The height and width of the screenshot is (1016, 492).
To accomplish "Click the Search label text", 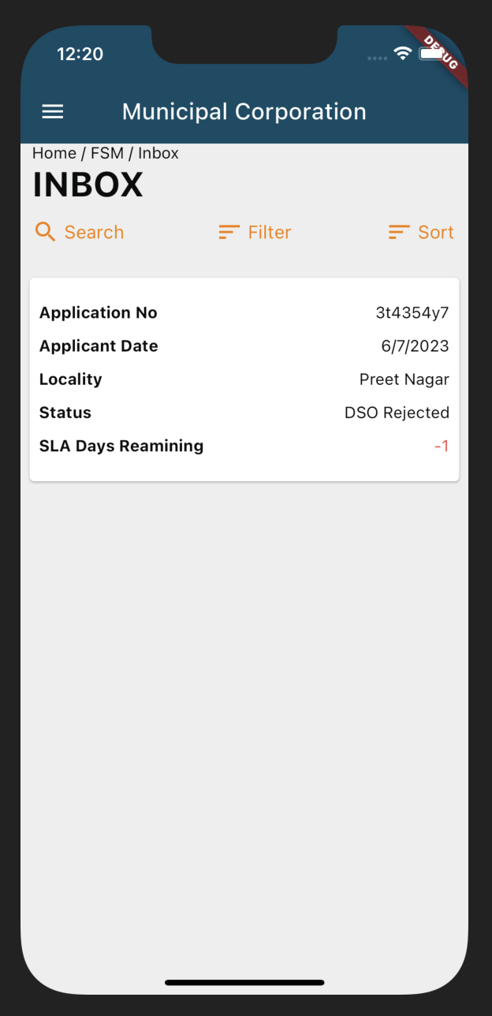I will point(94,232).
